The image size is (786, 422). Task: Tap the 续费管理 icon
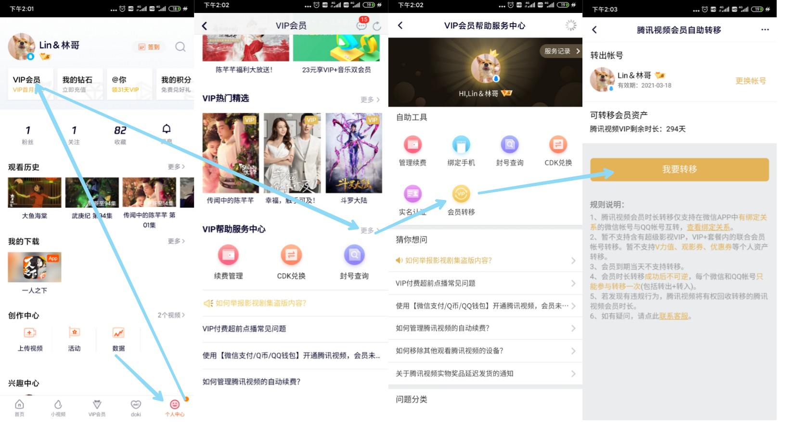coord(228,255)
